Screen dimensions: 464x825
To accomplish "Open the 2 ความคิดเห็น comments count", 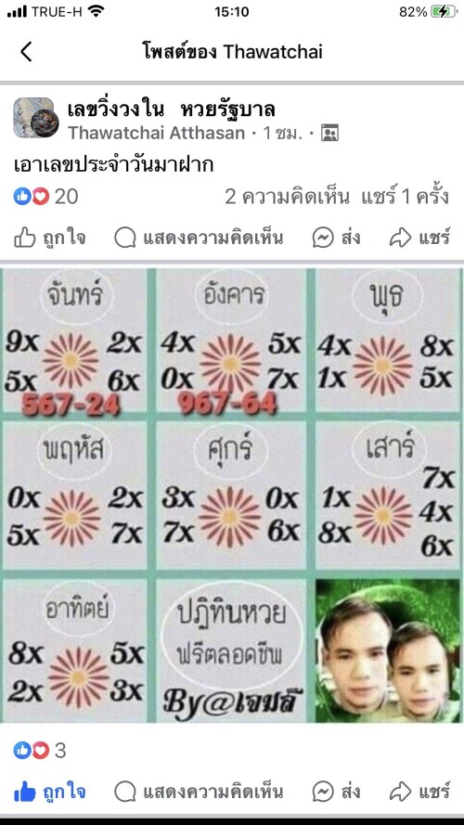I will click(288, 197).
